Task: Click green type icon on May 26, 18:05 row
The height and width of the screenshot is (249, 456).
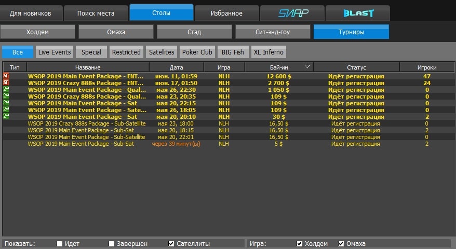Action: 6,110
